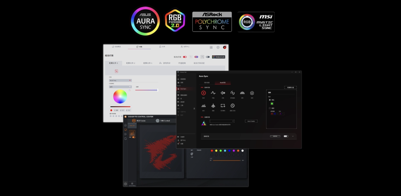Click the game controller icon beside Ambient Link
Image resolution: width=401 pixels, height=196 pixels.
point(202,57)
